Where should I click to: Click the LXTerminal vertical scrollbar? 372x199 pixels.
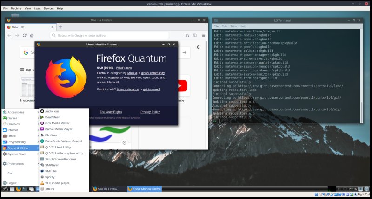pos(362,76)
